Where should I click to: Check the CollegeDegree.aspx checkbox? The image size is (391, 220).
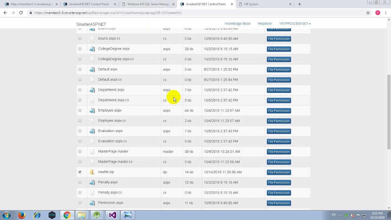click(x=80, y=49)
